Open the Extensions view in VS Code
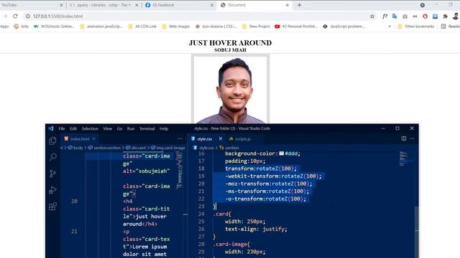The width and height of the screenshot is (460, 258). tap(52, 206)
